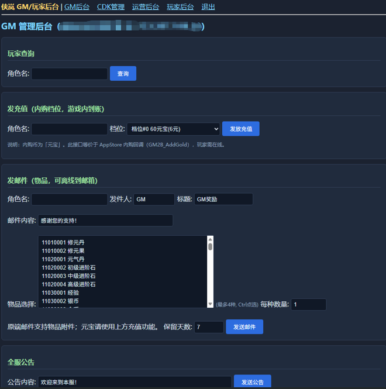Click the 角色名 field in 玩家查询

tap(70, 74)
